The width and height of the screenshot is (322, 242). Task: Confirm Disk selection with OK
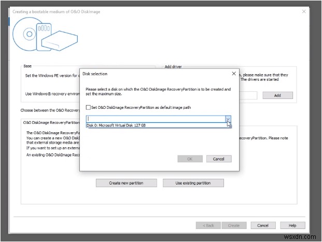(x=190, y=159)
